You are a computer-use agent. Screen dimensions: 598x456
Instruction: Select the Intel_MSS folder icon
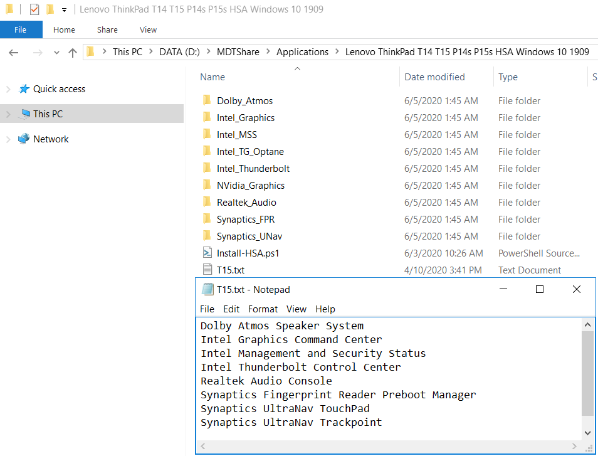[207, 134]
